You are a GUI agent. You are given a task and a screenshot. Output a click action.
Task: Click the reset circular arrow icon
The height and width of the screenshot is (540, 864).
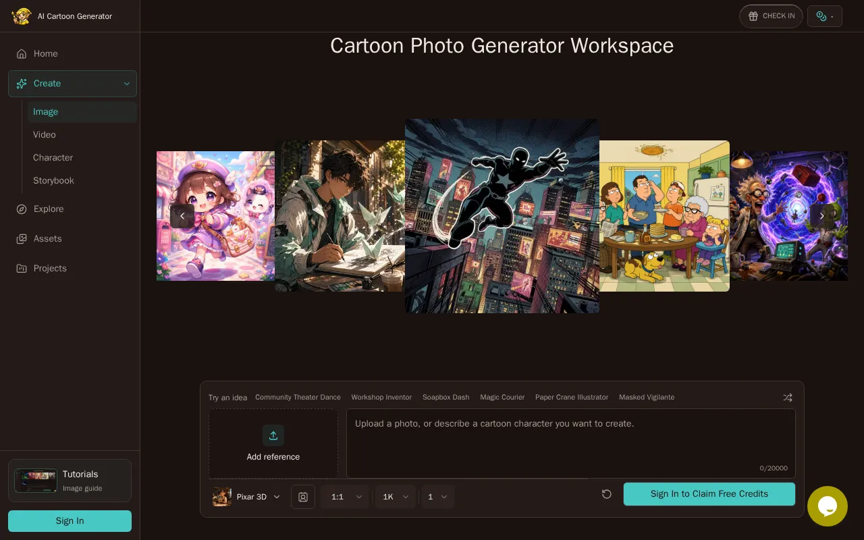(x=607, y=494)
